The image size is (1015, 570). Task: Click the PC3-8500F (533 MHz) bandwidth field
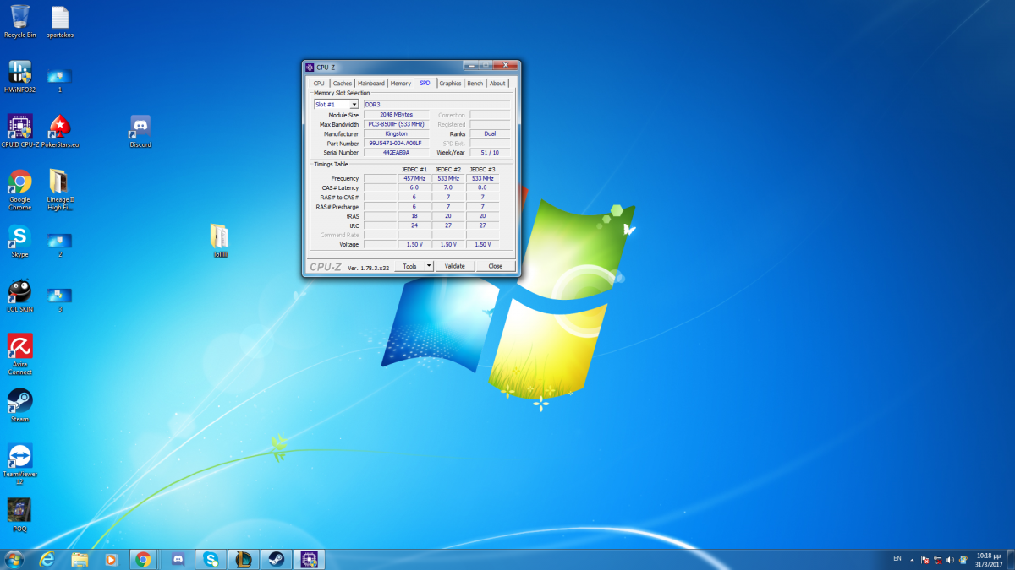click(x=396, y=124)
